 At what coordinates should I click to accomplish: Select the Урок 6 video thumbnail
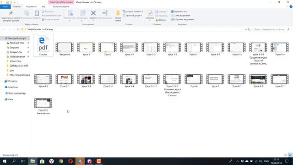click(194, 79)
